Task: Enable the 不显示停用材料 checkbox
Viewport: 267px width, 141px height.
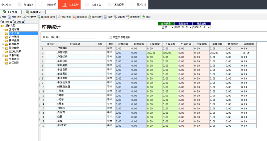Action: pyautogui.click(x=111, y=38)
